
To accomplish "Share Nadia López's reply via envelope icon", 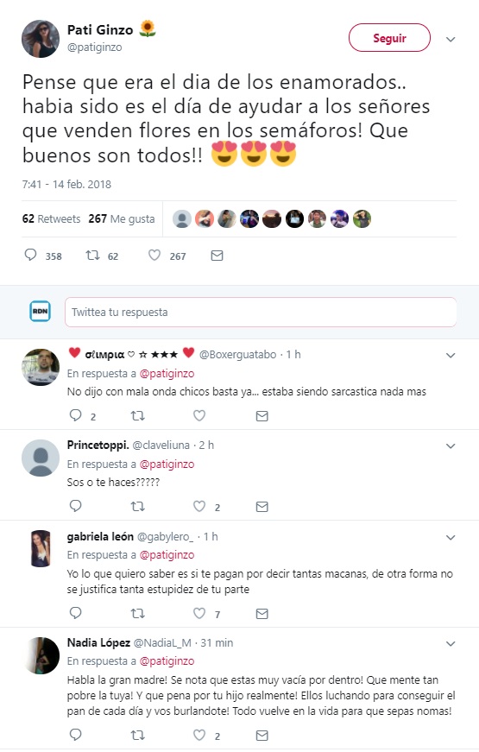I will click(x=262, y=735).
